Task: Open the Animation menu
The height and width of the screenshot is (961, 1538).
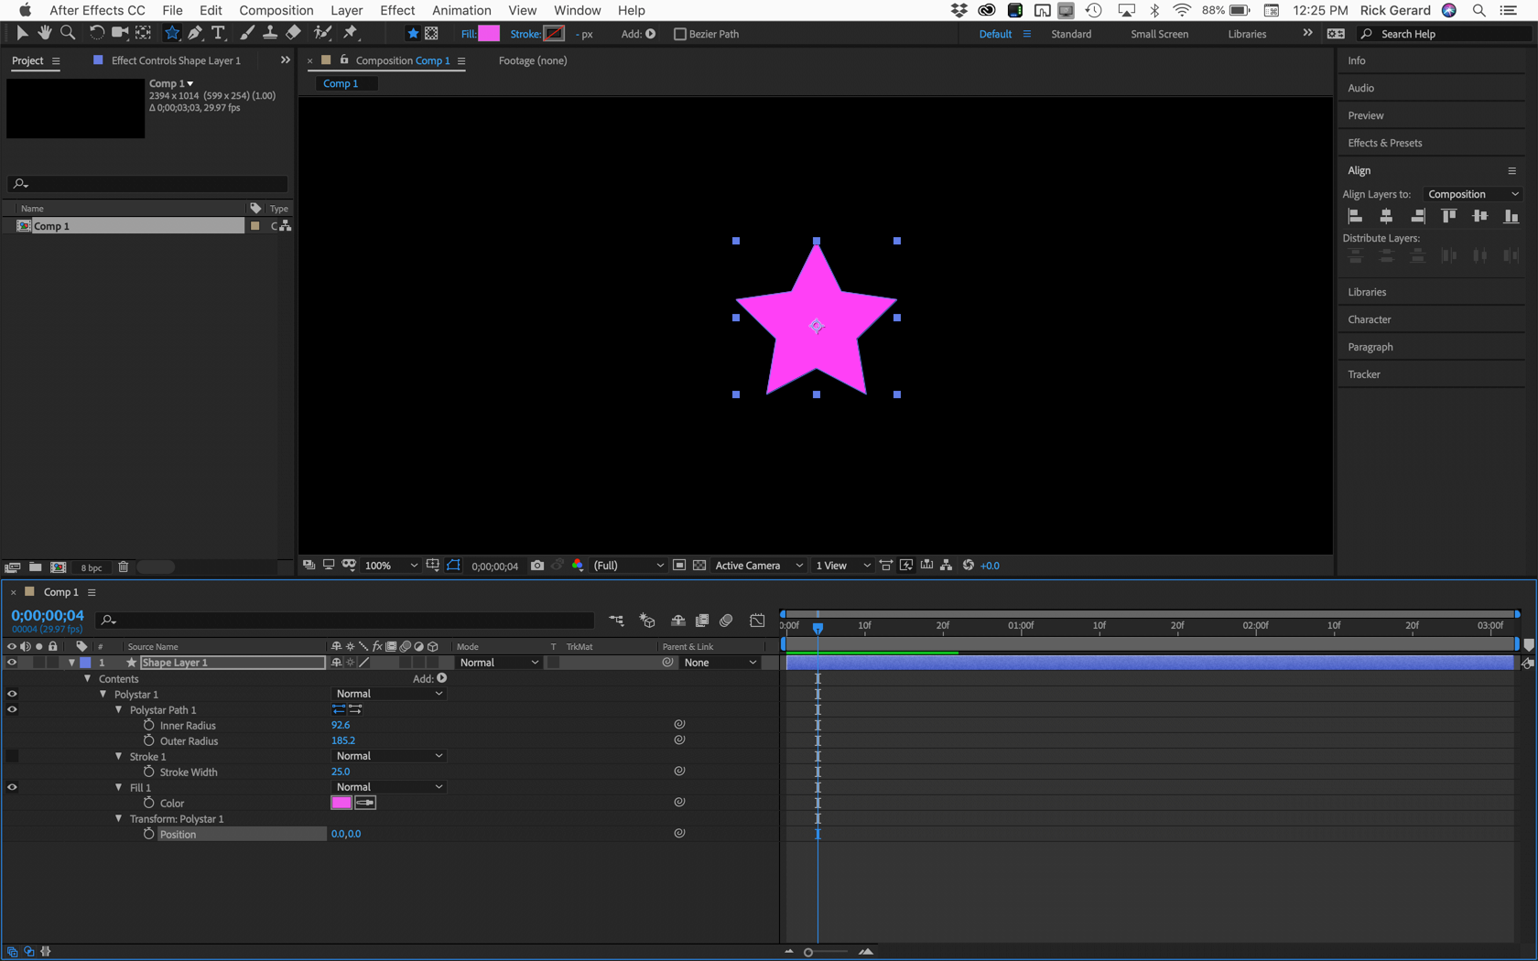Action: coord(461,10)
